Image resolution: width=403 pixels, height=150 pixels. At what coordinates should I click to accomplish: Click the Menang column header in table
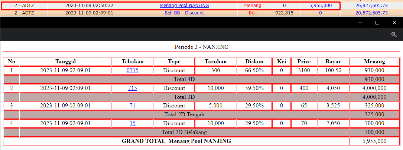[374, 61]
